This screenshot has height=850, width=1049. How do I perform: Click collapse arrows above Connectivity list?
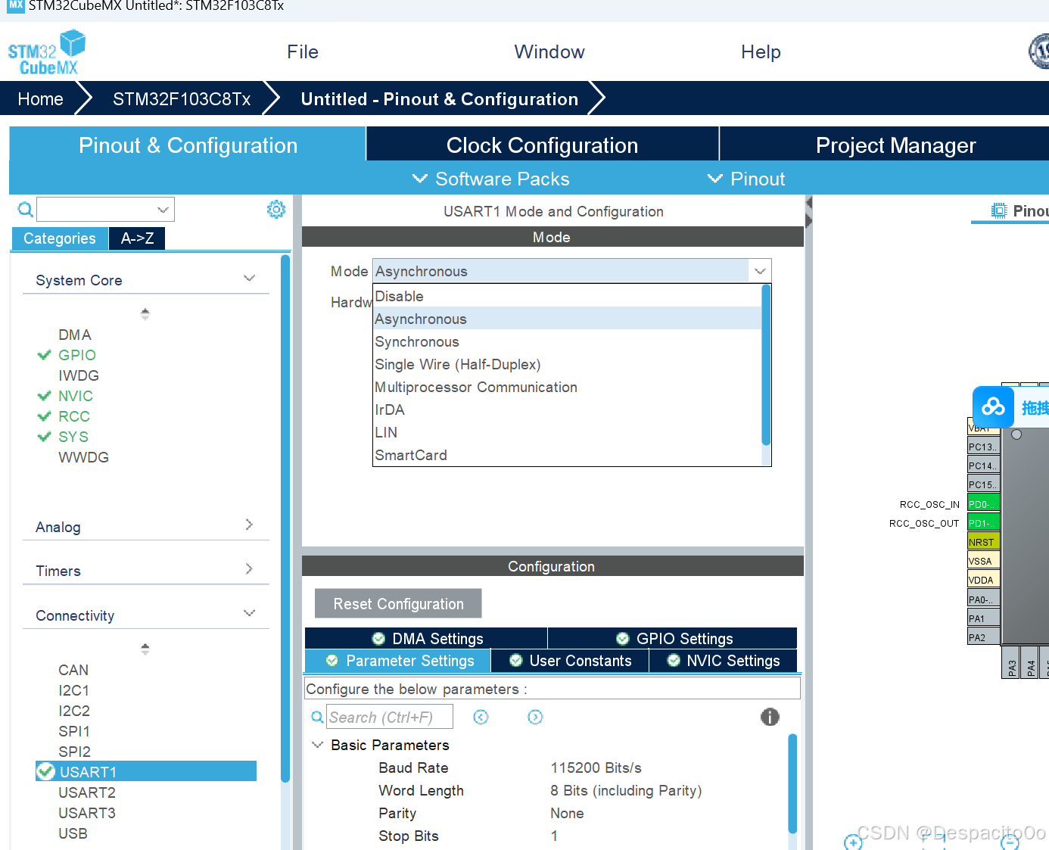[145, 649]
